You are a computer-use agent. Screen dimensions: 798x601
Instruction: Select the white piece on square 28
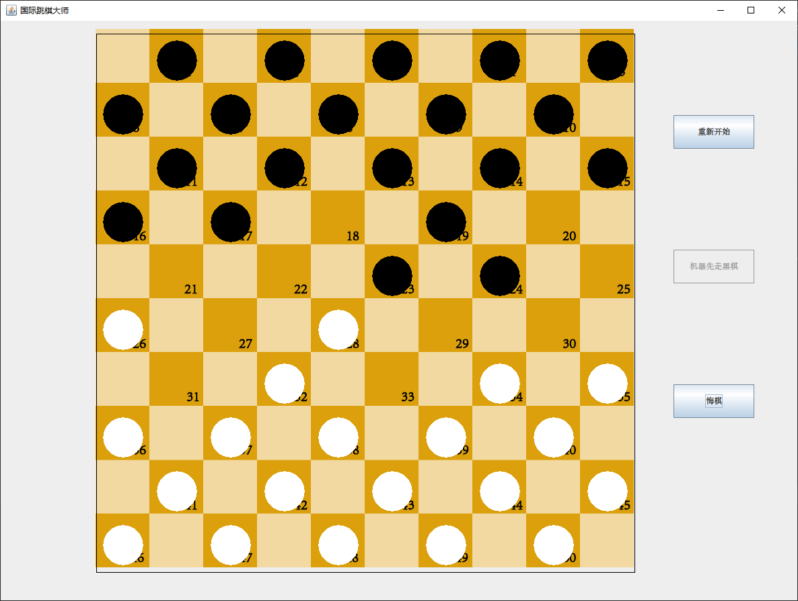tap(338, 330)
